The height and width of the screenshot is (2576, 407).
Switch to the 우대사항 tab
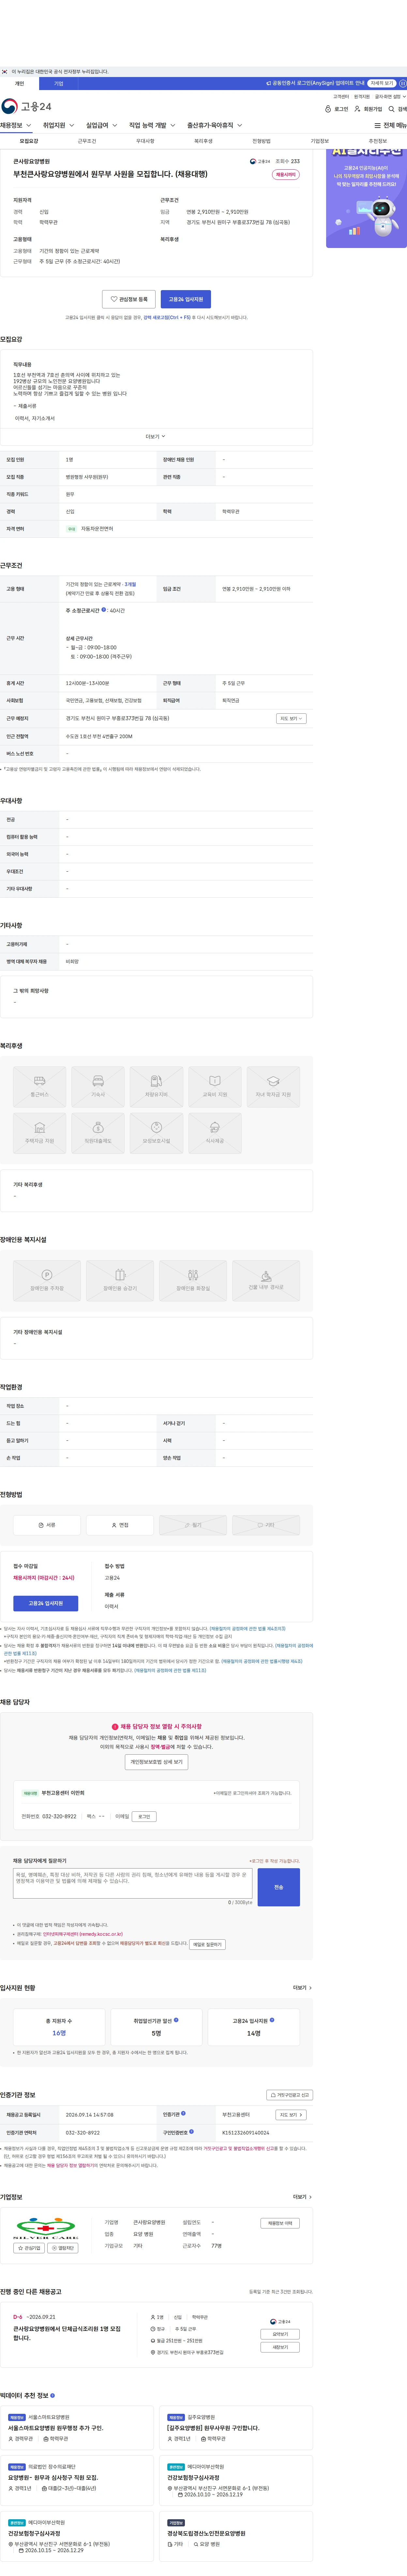(145, 141)
